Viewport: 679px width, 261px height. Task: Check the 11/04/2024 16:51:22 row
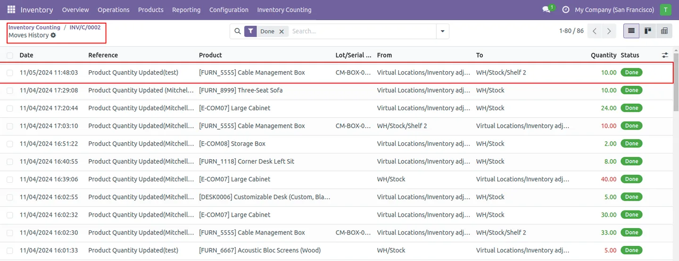tap(10, 144)
